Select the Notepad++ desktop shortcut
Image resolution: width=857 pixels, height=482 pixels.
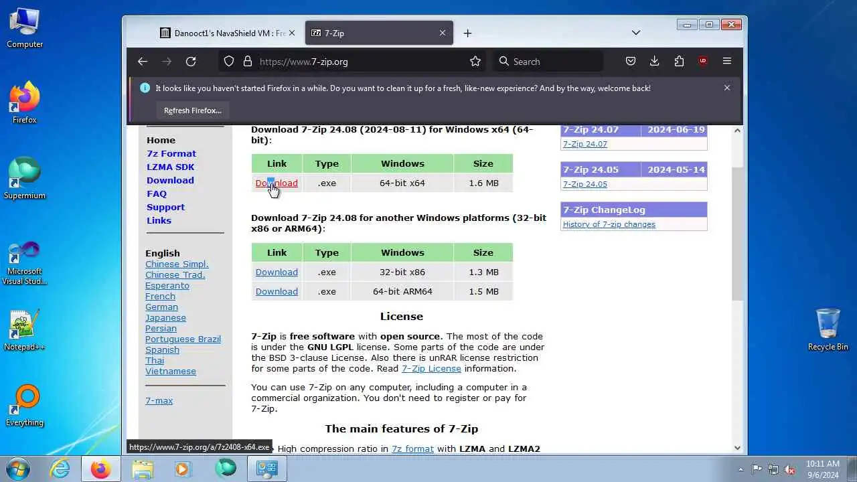click(25, 330)
